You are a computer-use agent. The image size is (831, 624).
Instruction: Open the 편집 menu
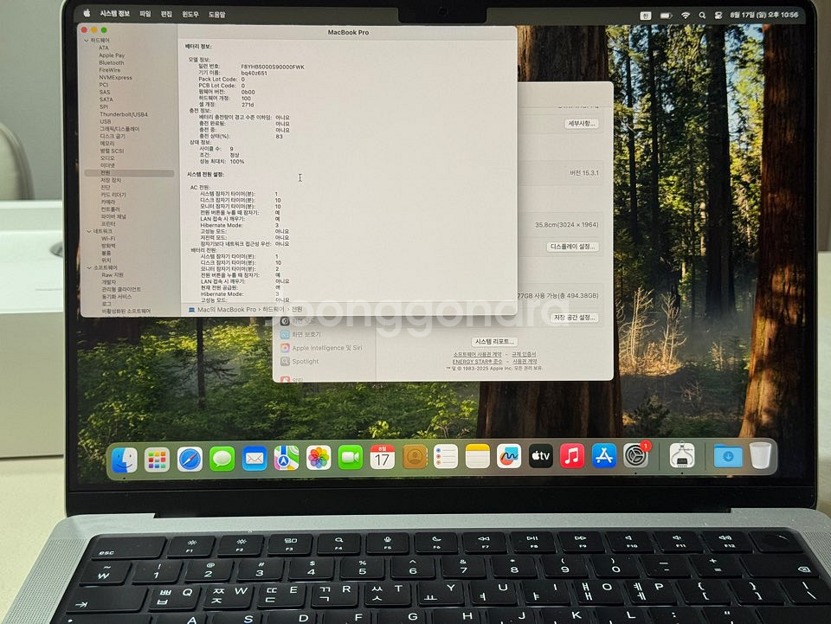(x=166, y=15)
